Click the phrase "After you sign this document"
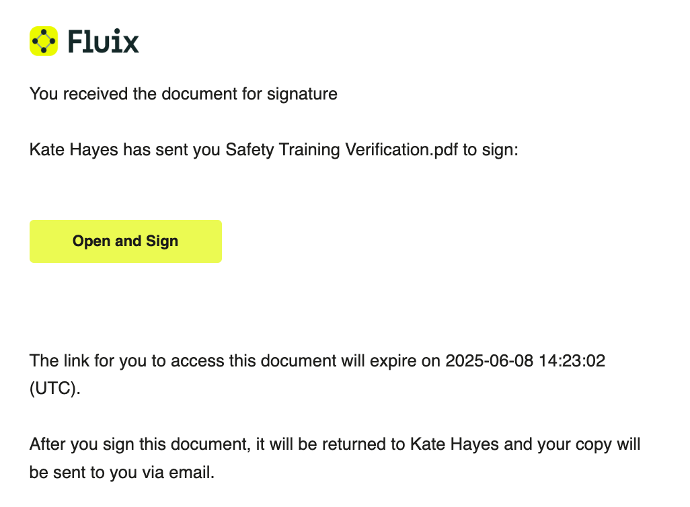Viewport: 690px width, 507px height. point(134,444)
